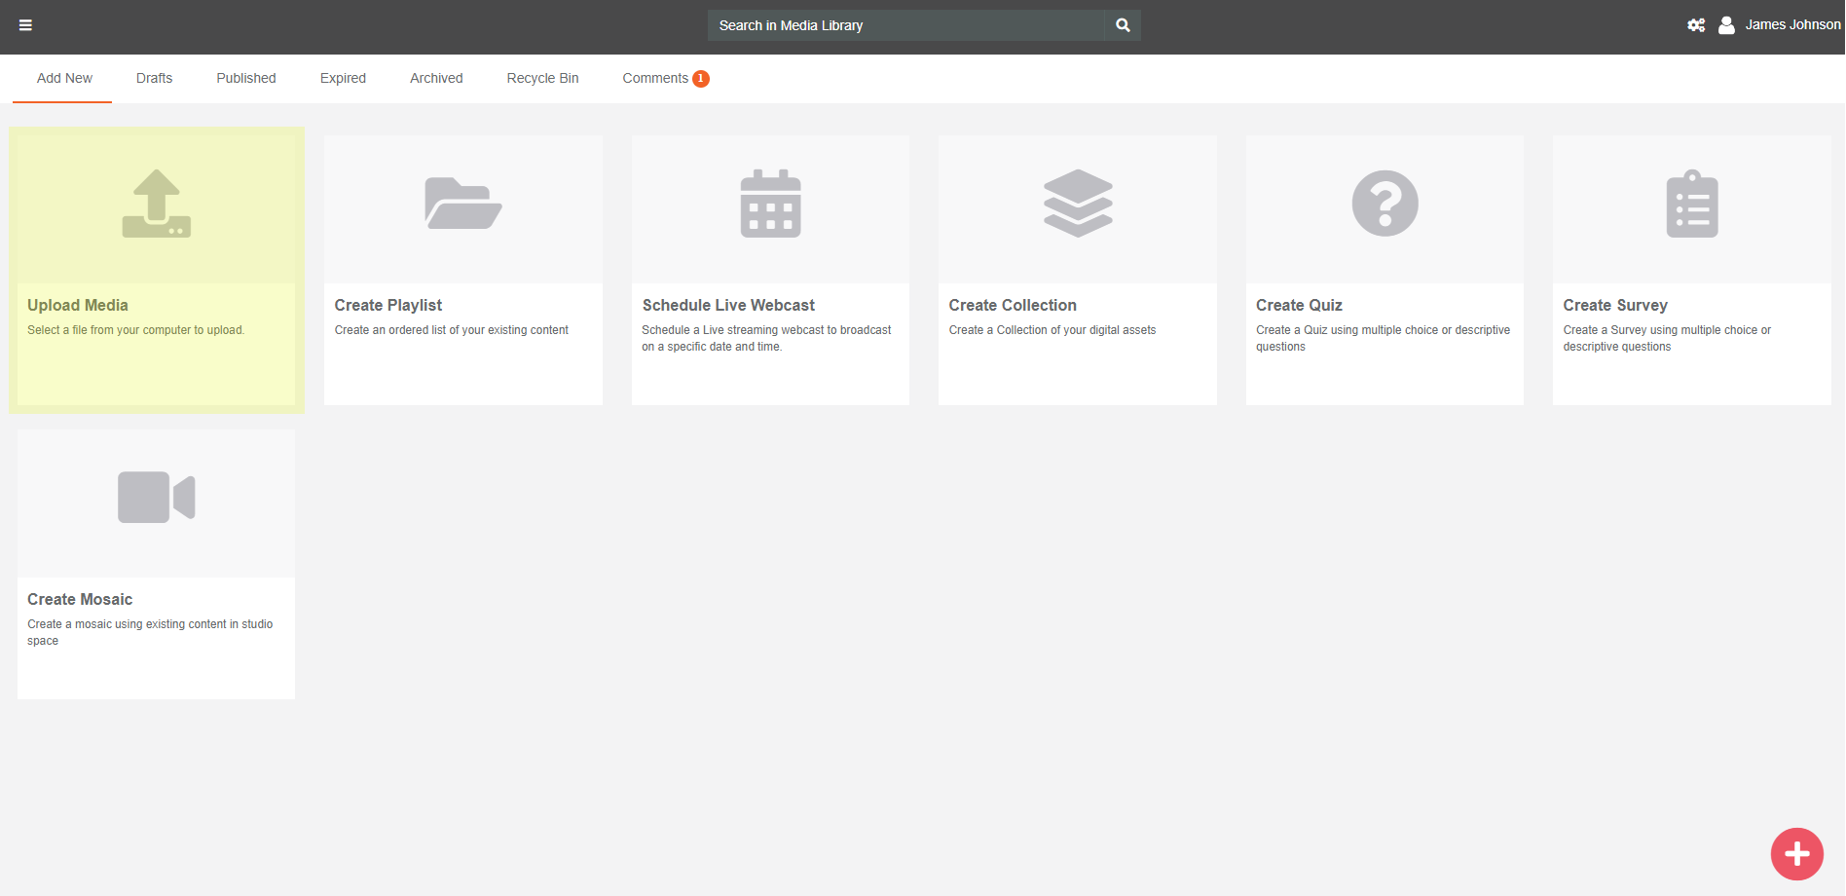The height and width of the screenshot is (896, 1846).
Task: Click the Create Survey clipboard icon
Action: click(1692, 204)
